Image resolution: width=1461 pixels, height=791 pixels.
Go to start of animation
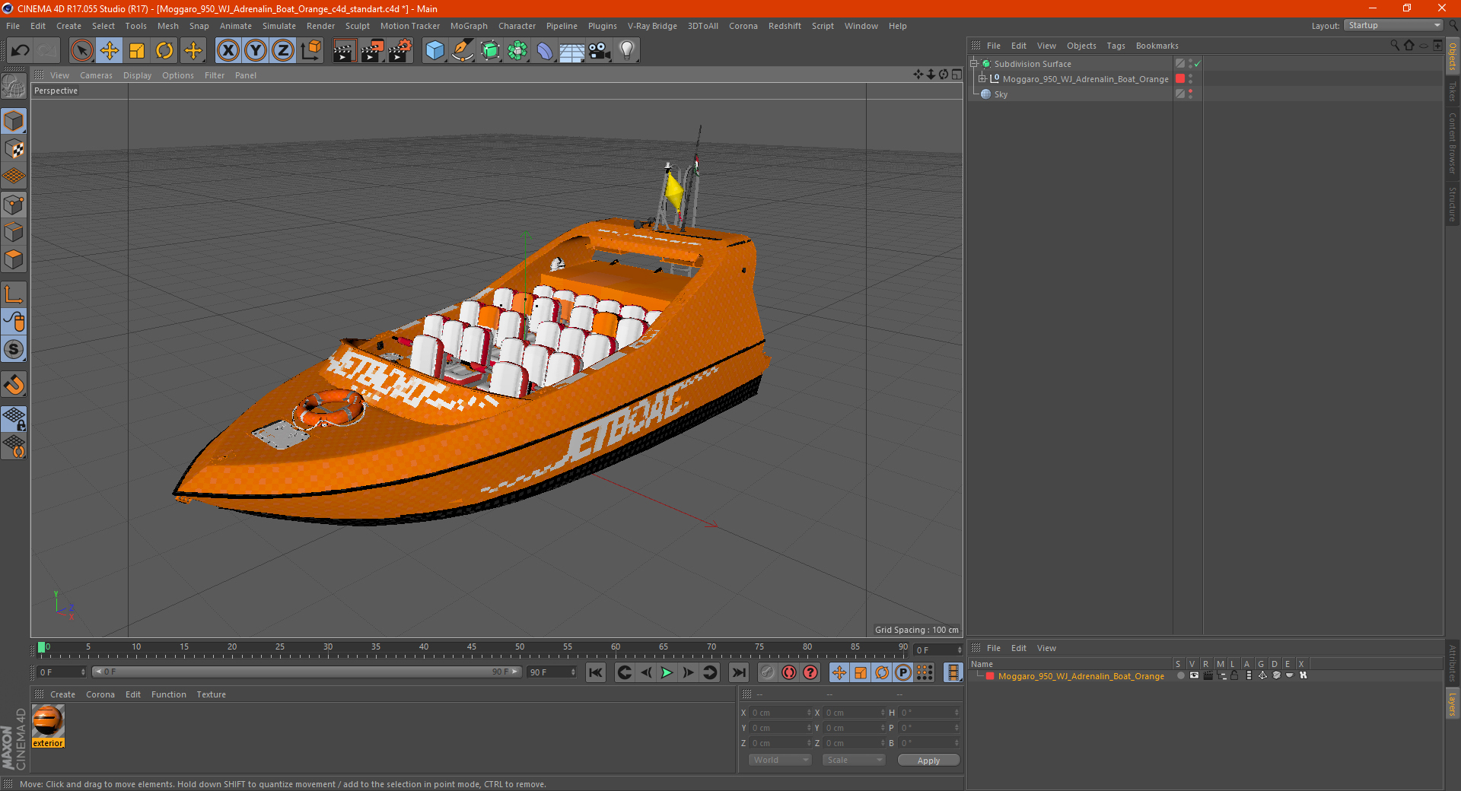click(596, 672)
